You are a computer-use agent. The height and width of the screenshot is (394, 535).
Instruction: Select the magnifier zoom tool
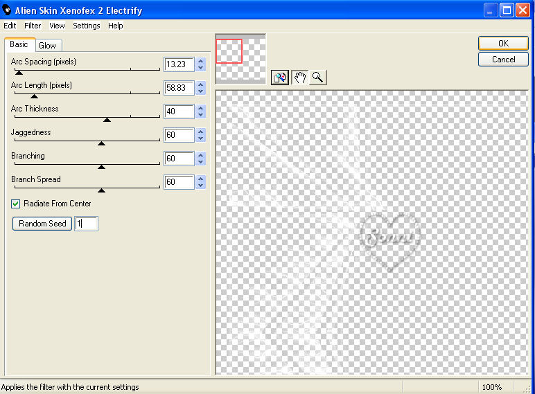point(317,78)
